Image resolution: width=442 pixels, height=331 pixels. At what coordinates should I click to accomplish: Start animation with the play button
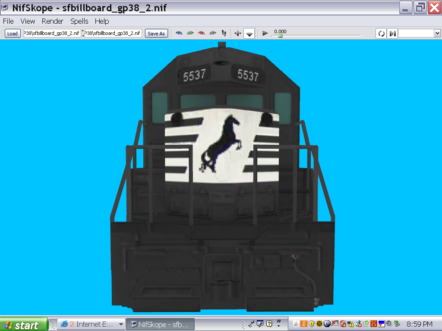(x=265, y=33)
